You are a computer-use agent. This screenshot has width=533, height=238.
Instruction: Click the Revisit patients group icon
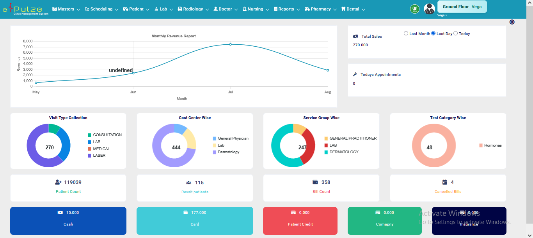click(x=189, y=183)
